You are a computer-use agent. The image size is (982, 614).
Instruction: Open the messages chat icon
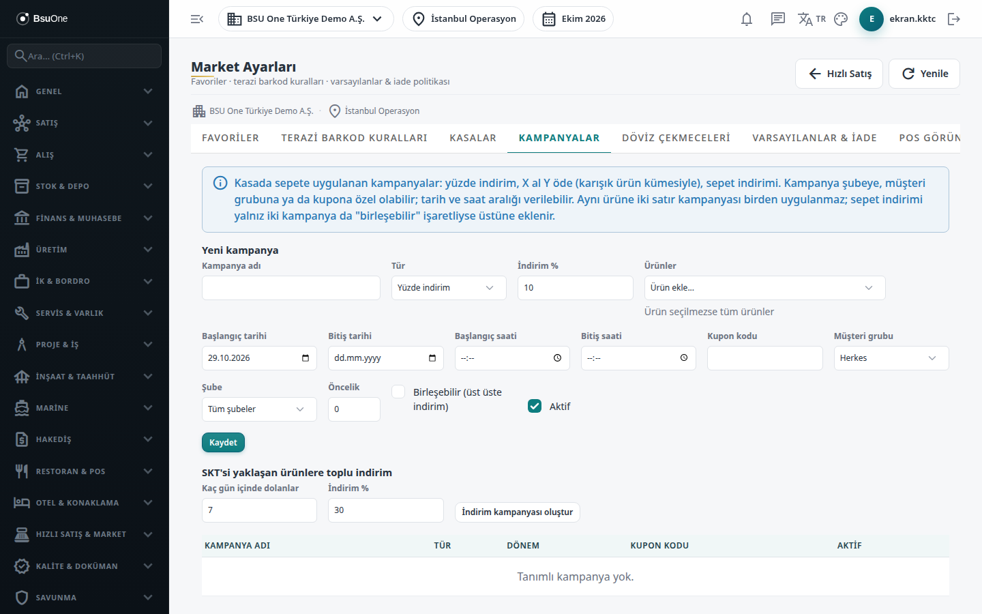[x=778, y=19]
